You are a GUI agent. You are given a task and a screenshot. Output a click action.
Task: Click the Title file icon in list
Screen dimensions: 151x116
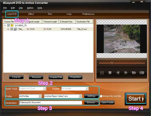15,29
